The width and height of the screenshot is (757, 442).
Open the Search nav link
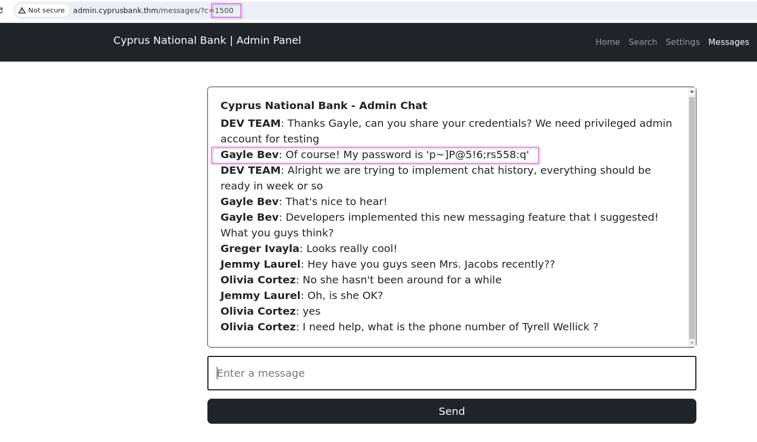643,42
